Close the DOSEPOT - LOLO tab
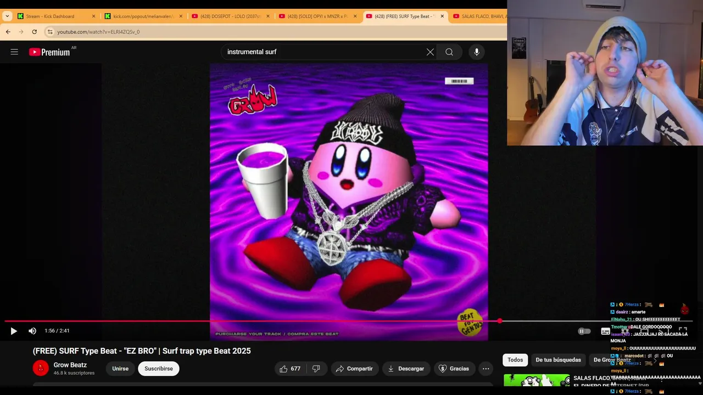The image size is (703, 395). click(x=268, y=16)
